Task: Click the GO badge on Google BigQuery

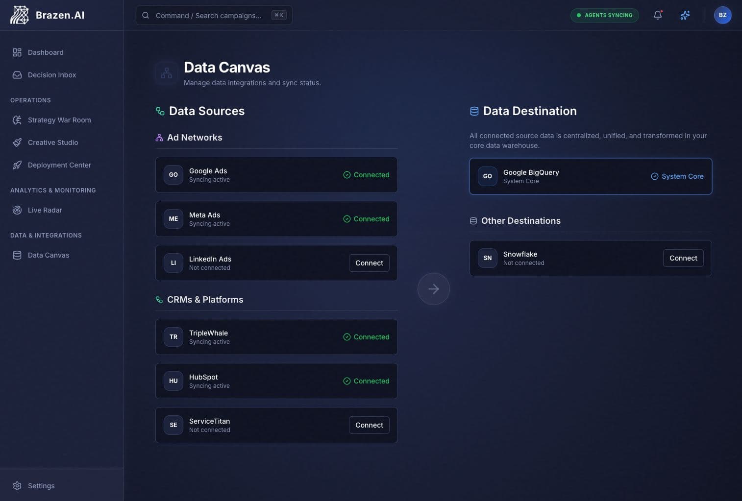Action: coord(488,176)
